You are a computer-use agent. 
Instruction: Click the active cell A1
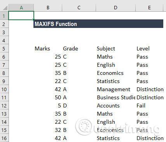[x=21, y=16]
